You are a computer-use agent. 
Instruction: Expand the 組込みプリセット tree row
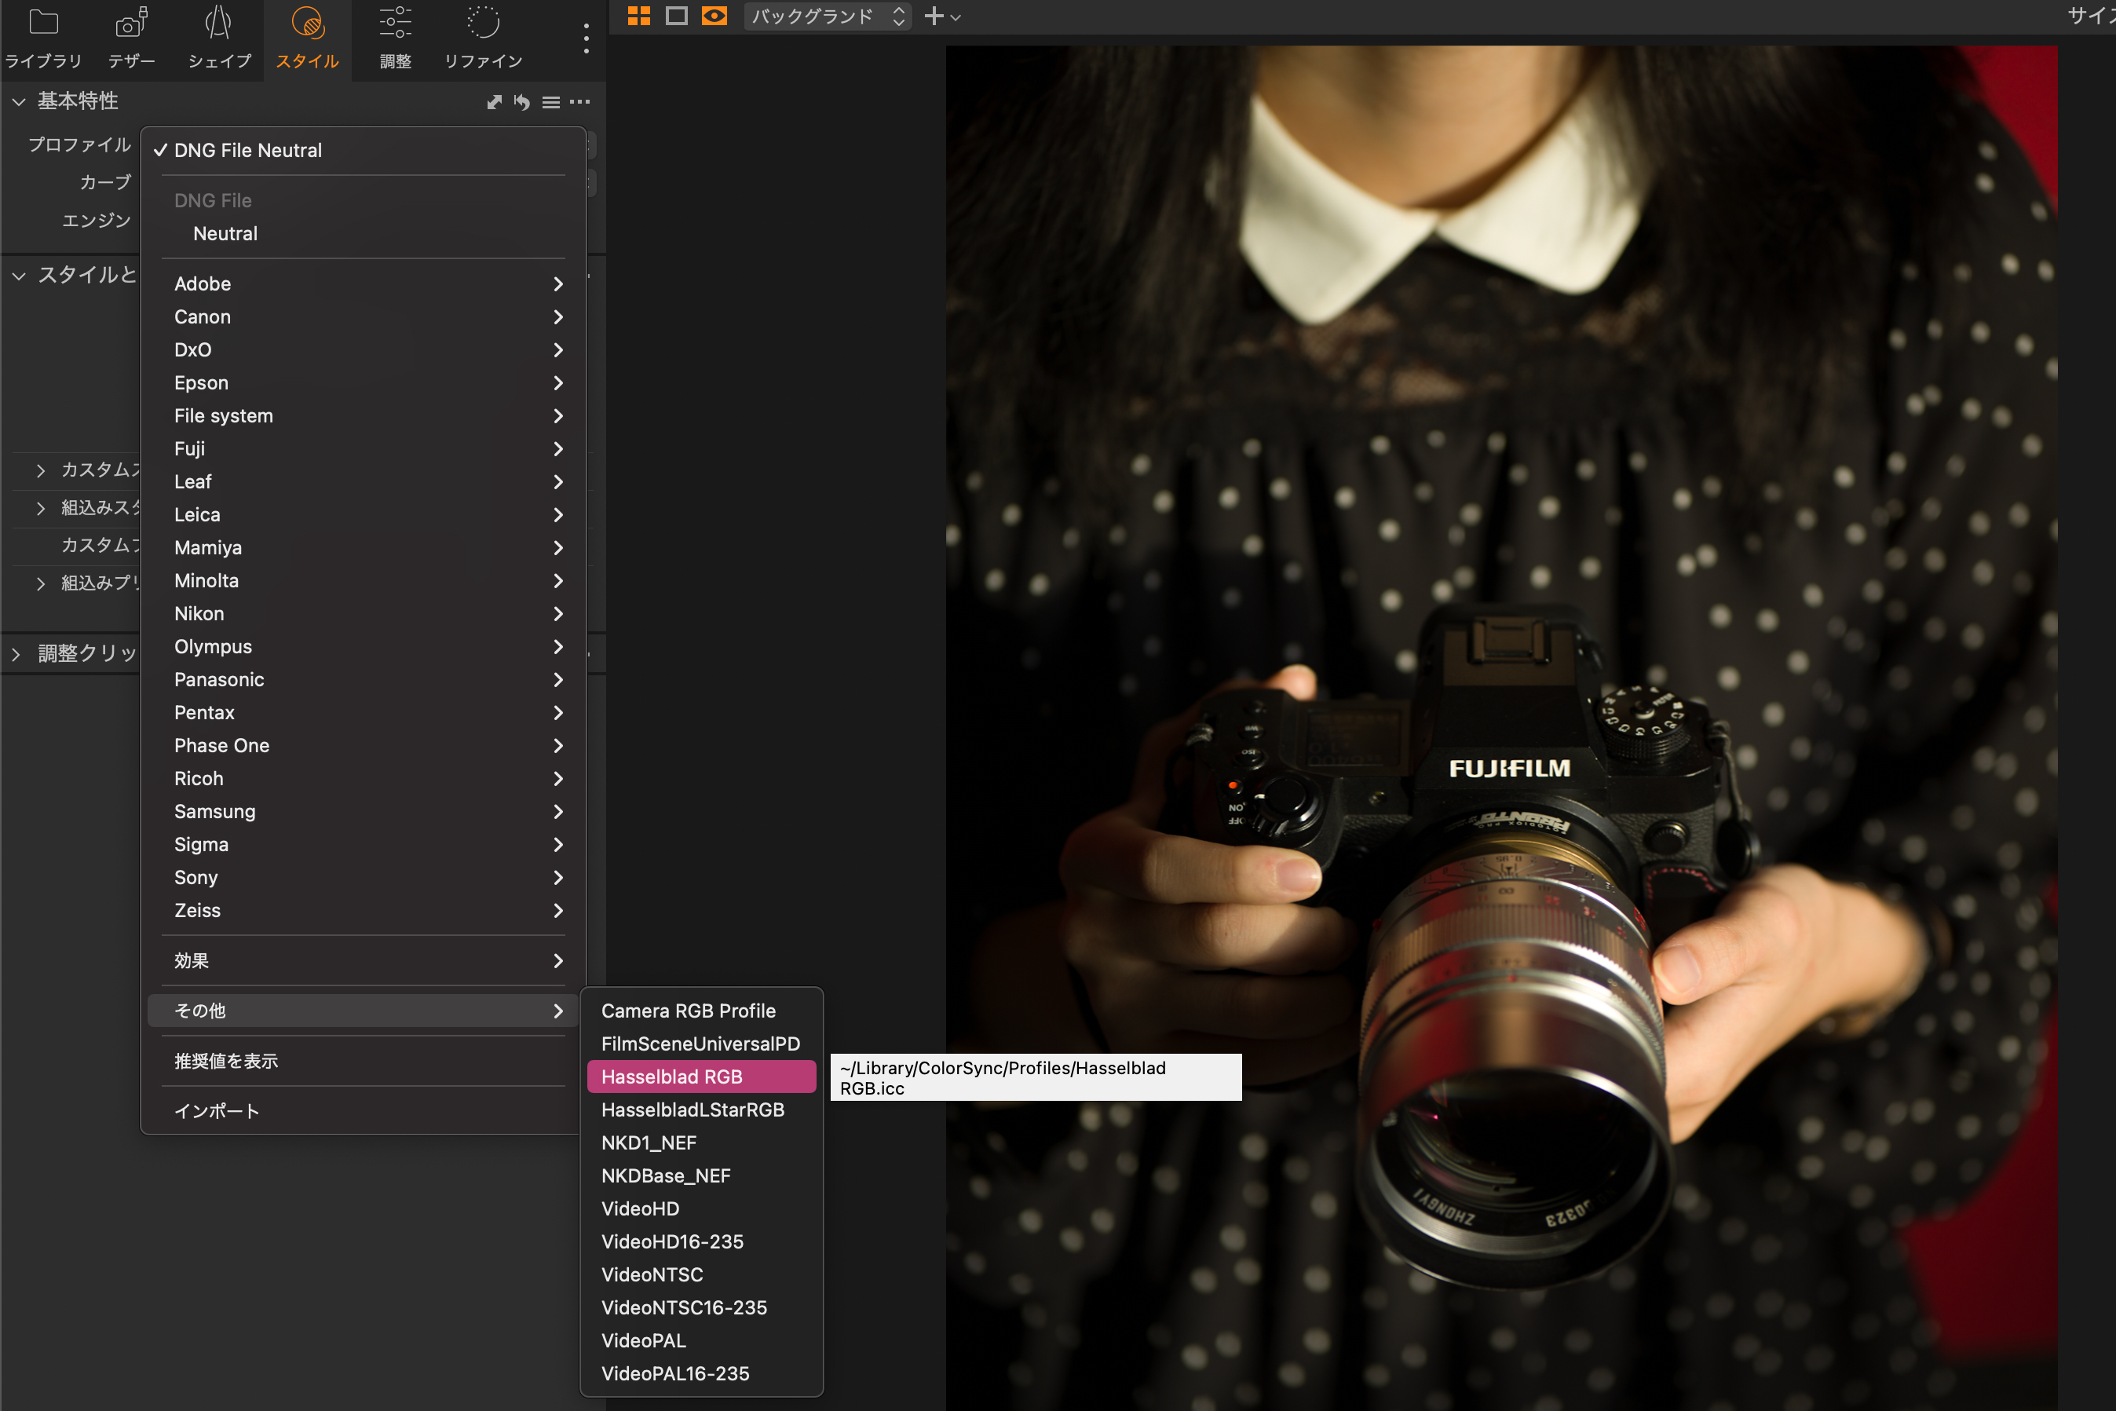coord(39,584)
